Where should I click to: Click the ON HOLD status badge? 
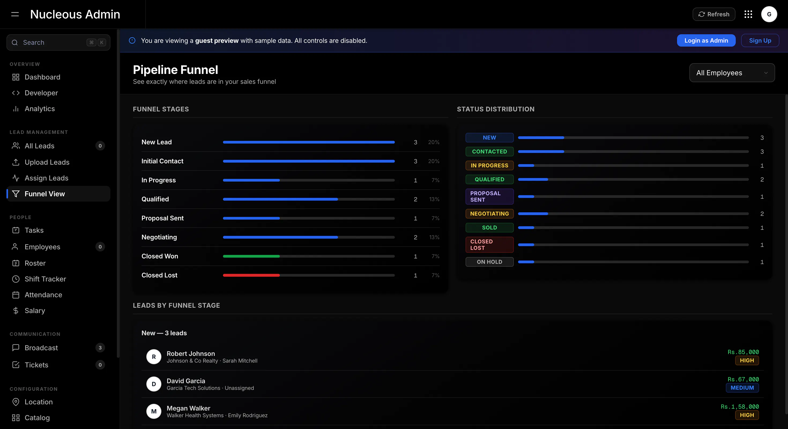click(489, 262)
